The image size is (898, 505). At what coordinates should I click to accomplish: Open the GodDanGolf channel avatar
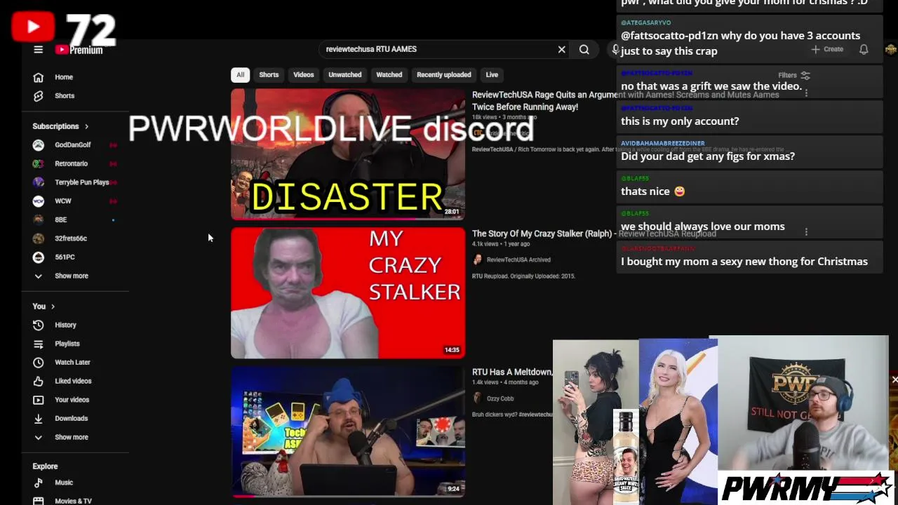point(39,144)
